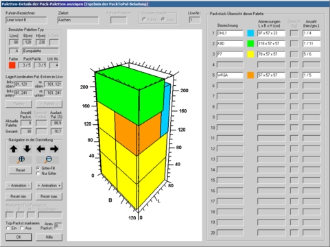Click the up arrow navigation icon
Image resolution: width=330 pixels, height=247 pixels.
[x=14, y=149]
